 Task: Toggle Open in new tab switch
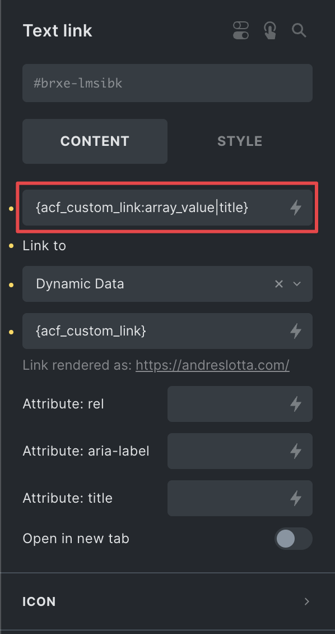click(294, 539)
